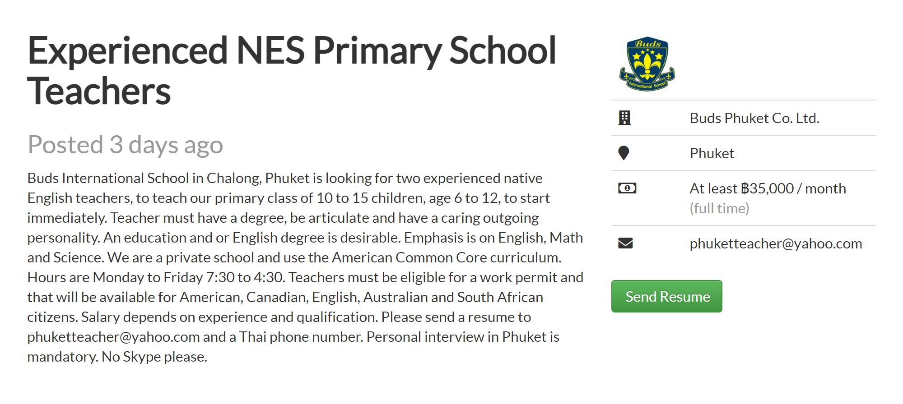Click the company building icon
Viewport: 903px width, 404px height.
tap(624, 118)
